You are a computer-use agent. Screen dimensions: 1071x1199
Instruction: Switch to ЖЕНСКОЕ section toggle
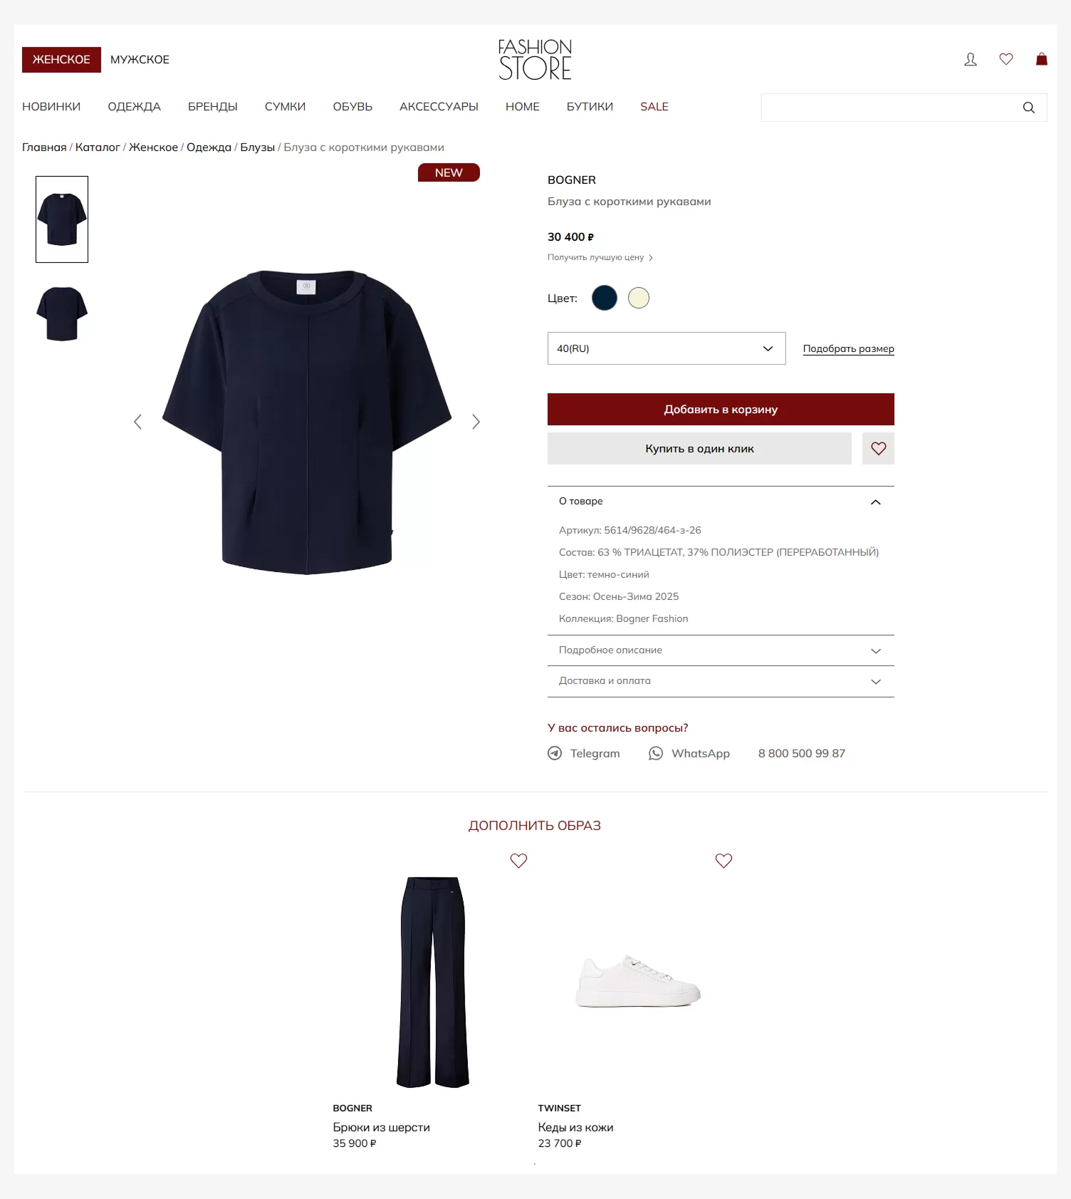click(x=61, y=60)
